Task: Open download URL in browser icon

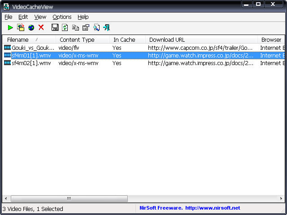Action: [31, 28]
